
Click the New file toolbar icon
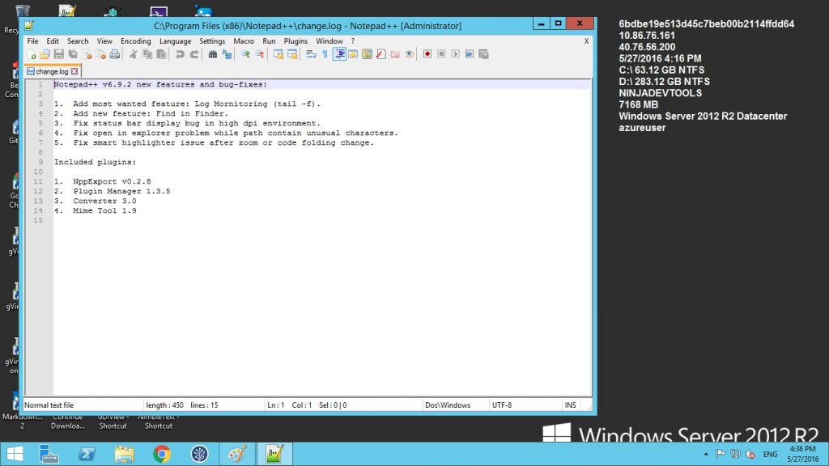tap(31, 54)
